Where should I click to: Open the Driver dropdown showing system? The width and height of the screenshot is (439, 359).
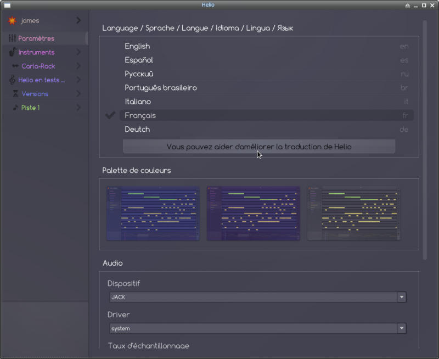point(258,328)
